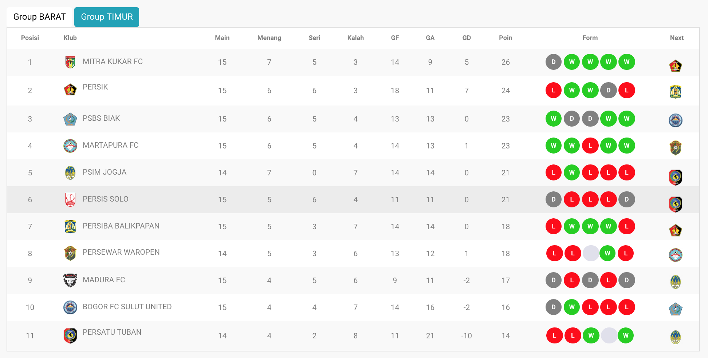Click the Persik club crest
708x358 pixels.
pyautogui.click(x=70, y=89)
